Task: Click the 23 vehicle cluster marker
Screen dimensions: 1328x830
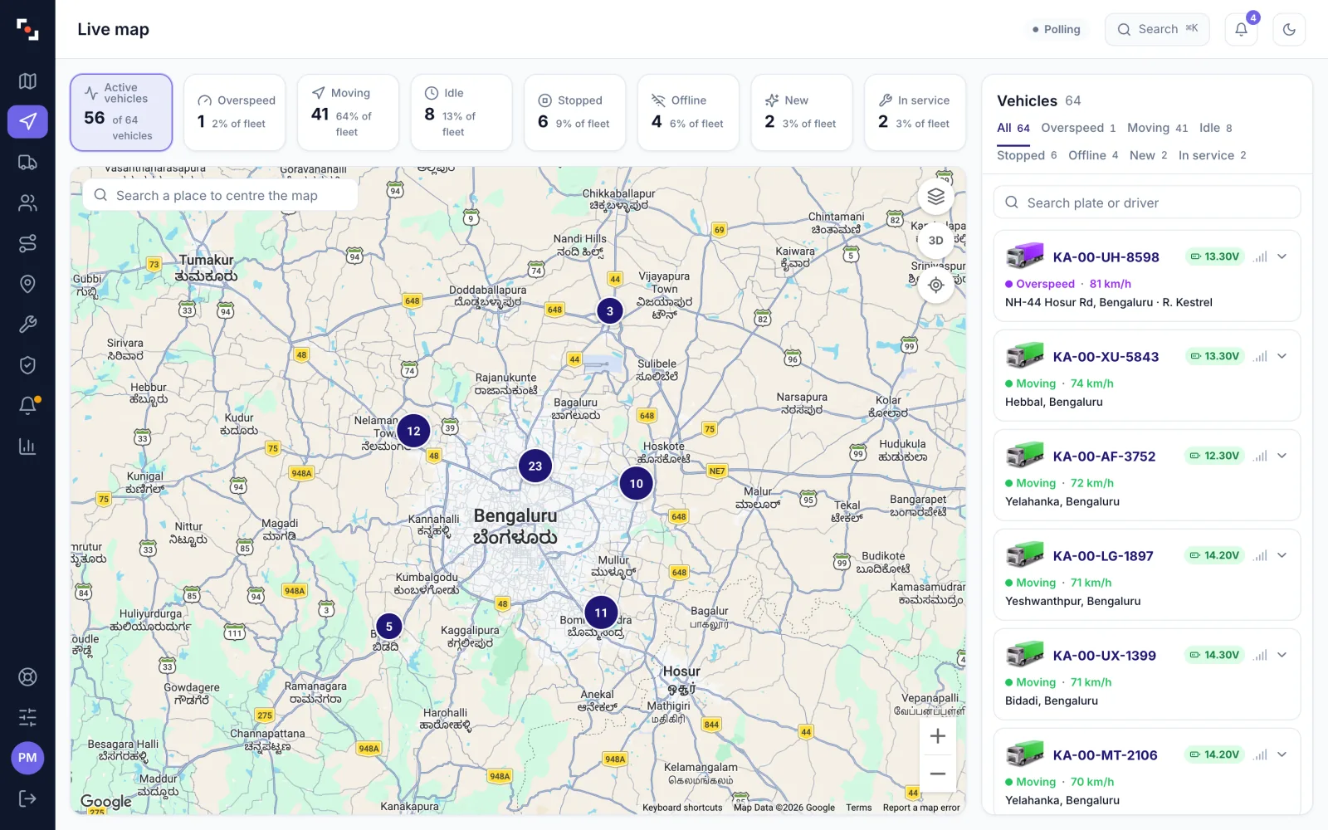Action: tap(535, 466)
